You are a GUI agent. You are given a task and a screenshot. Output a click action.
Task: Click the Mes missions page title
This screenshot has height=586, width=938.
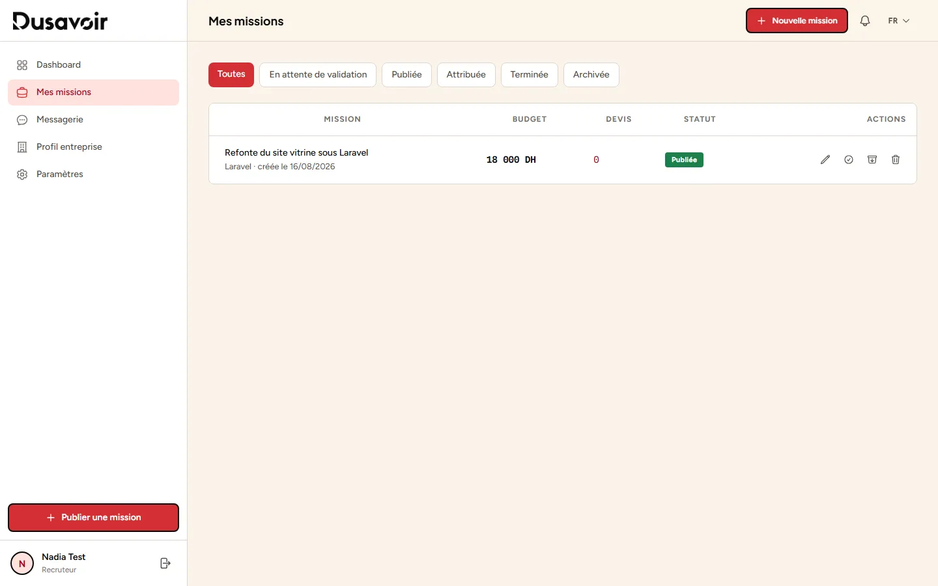tap(246, 21)
